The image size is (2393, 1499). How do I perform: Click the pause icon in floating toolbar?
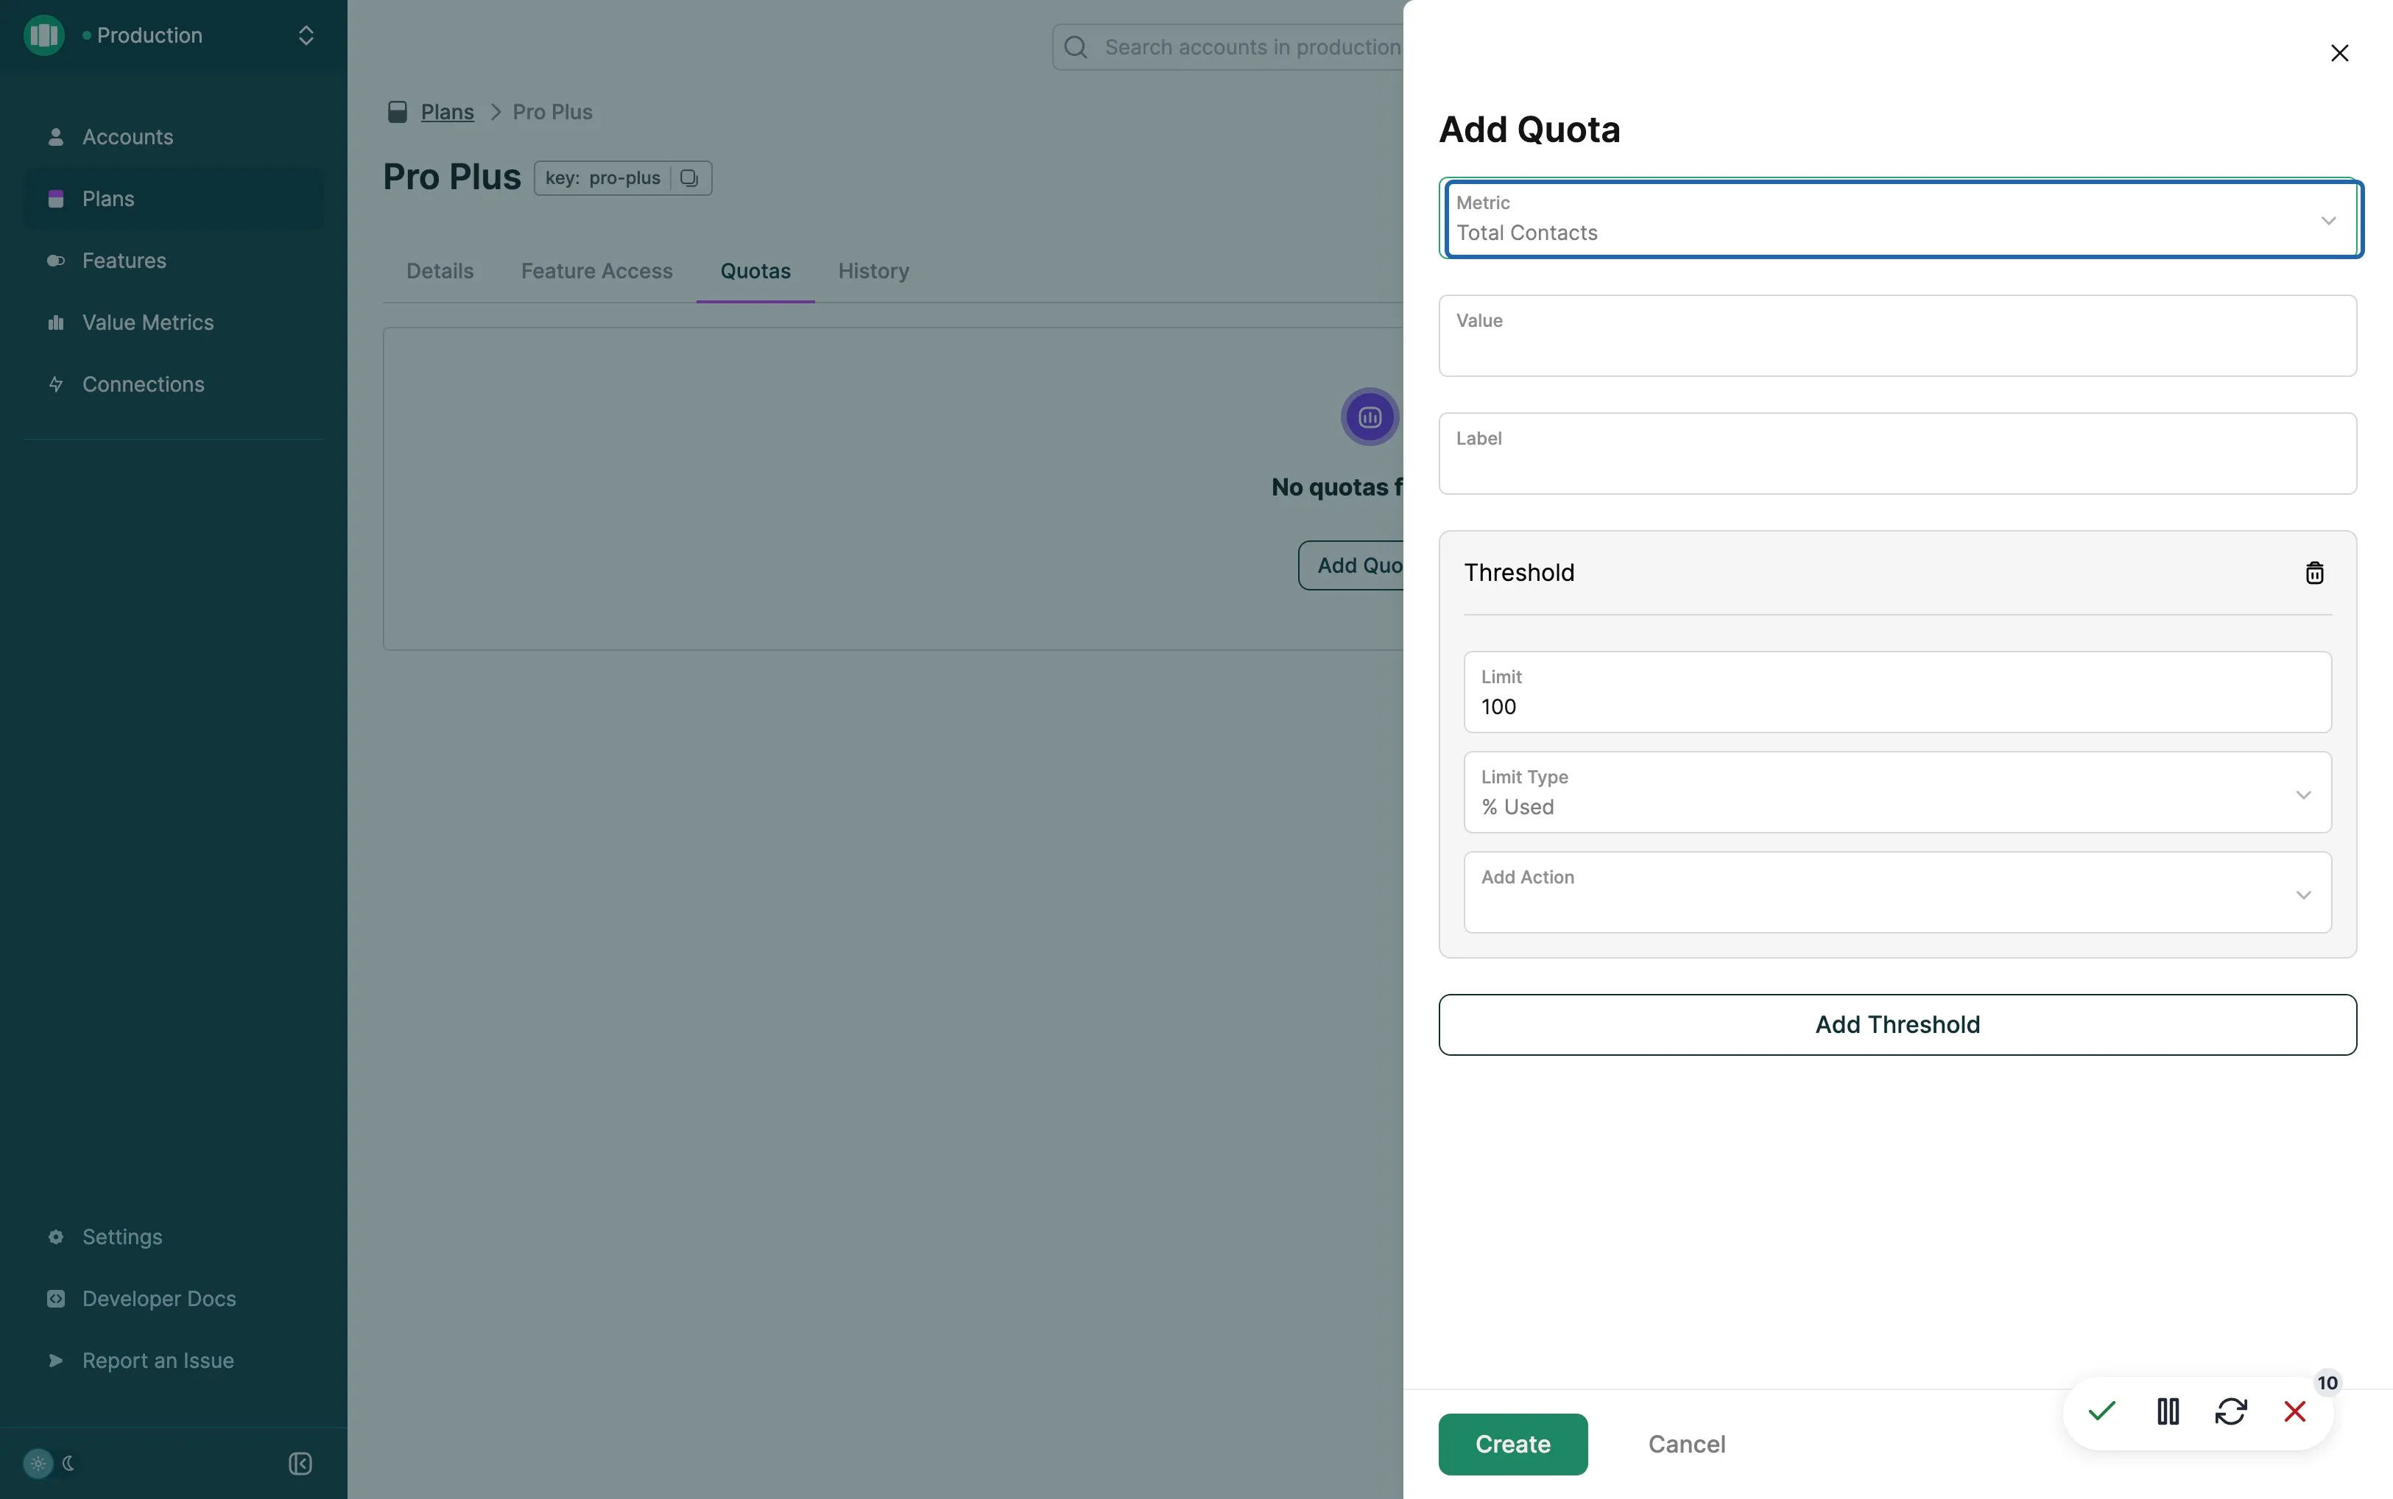click(x=2167, y=1411)
